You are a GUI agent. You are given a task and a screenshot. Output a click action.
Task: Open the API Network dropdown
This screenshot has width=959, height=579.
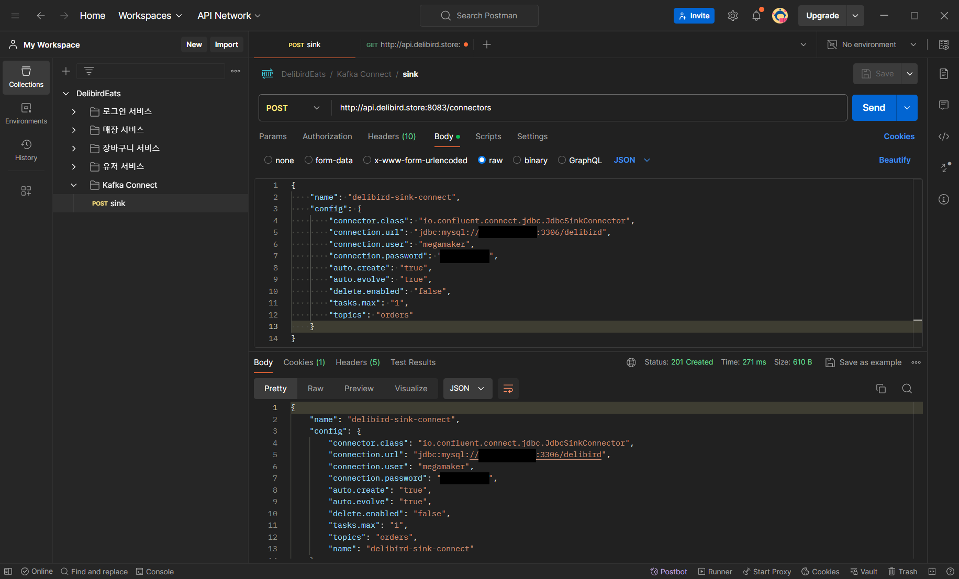(x=229, y=16)
